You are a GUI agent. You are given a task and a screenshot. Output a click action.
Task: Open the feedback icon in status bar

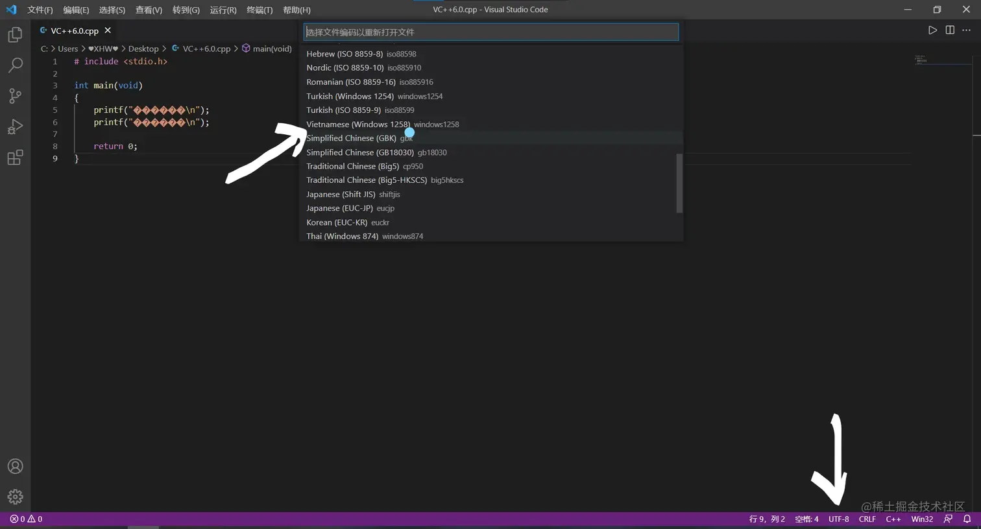tap(949, 519)
